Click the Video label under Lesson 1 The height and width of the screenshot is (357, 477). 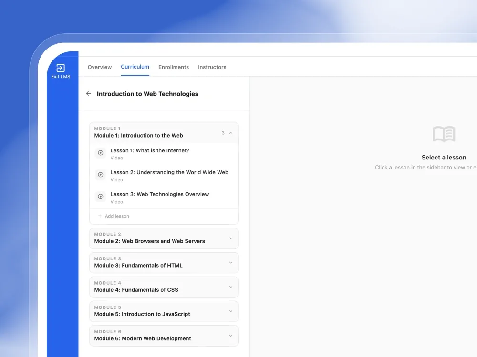116,158
